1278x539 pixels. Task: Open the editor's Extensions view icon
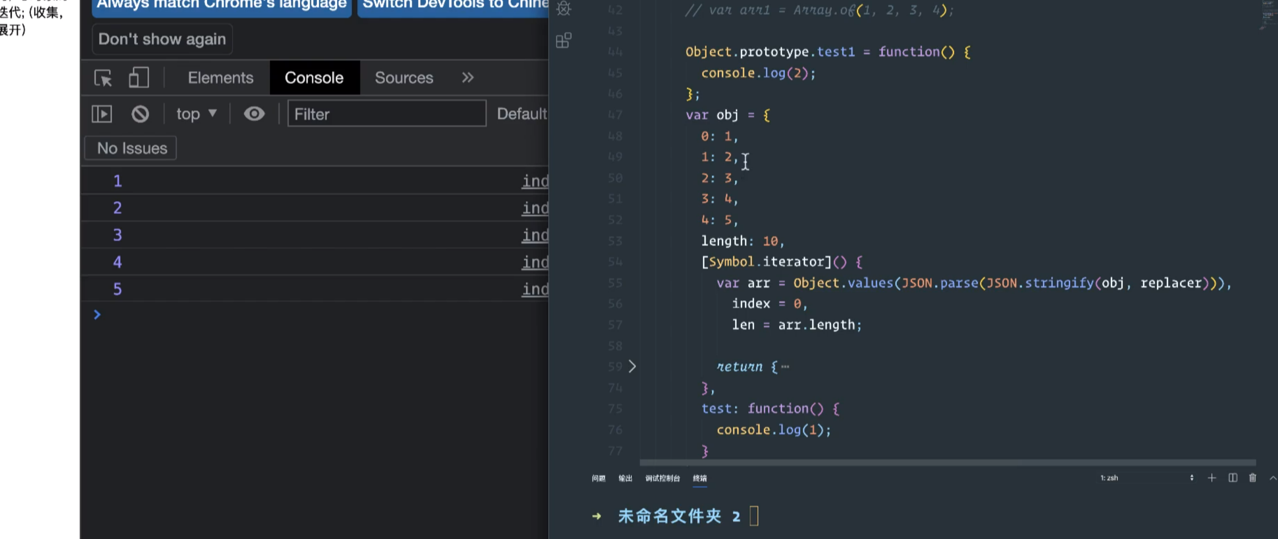point(564,41)
